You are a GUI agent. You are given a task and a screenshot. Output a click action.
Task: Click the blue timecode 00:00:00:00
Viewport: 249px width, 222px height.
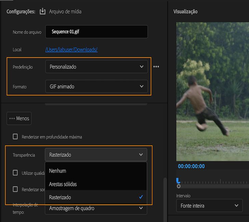[191, 166]
